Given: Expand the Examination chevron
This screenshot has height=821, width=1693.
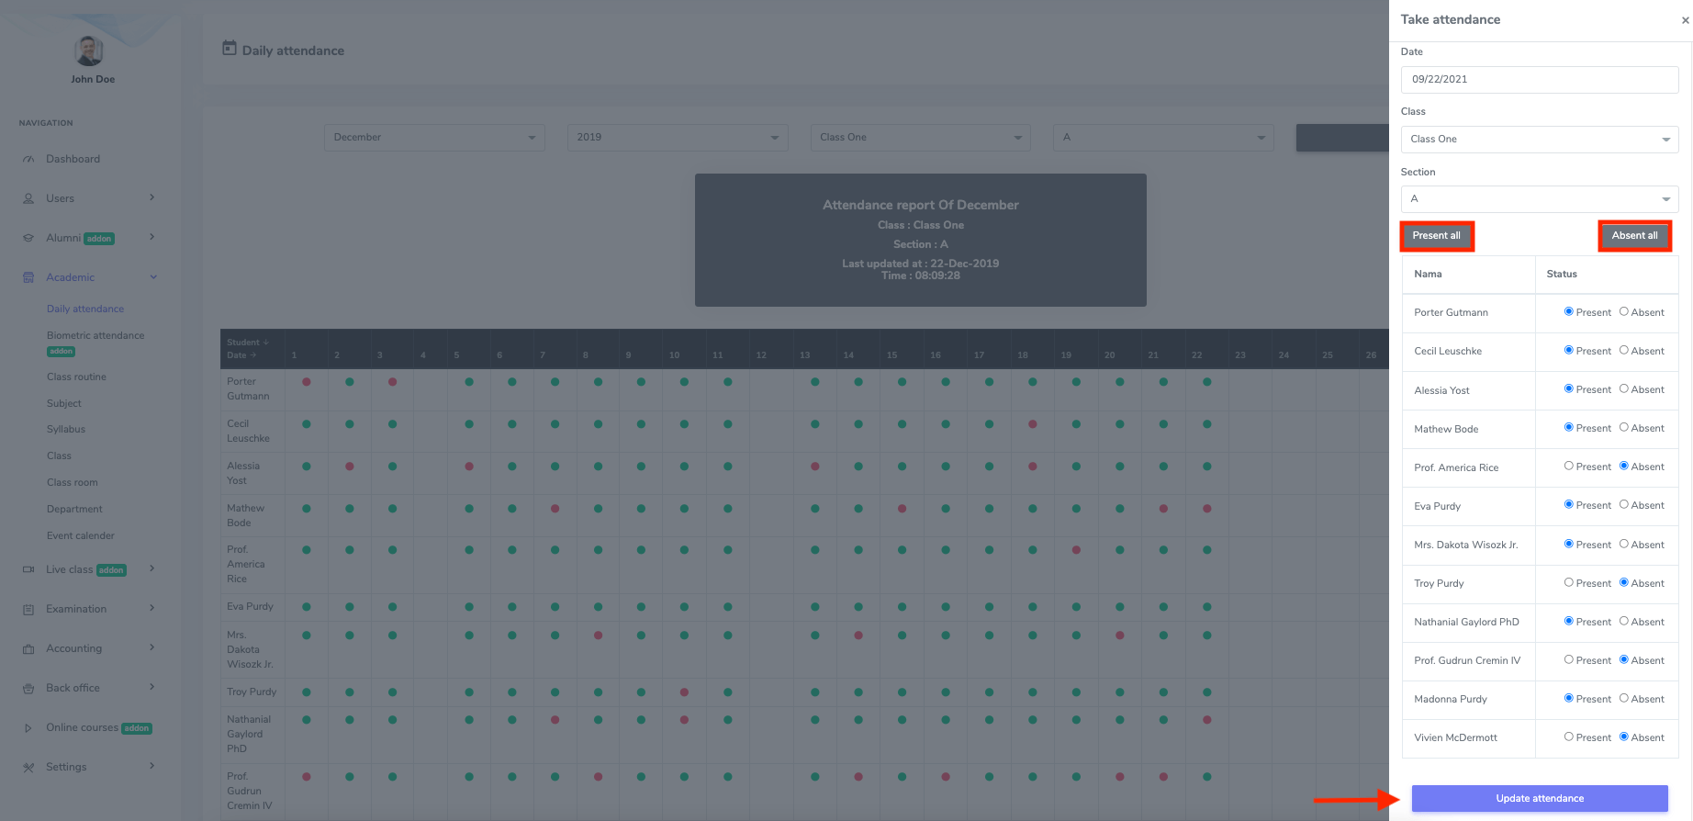Looking at the screenshot, I should click(x=152, y=608).
